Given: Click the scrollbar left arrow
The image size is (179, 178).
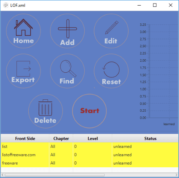Looking at the screenshot, I should pos(2,175).
